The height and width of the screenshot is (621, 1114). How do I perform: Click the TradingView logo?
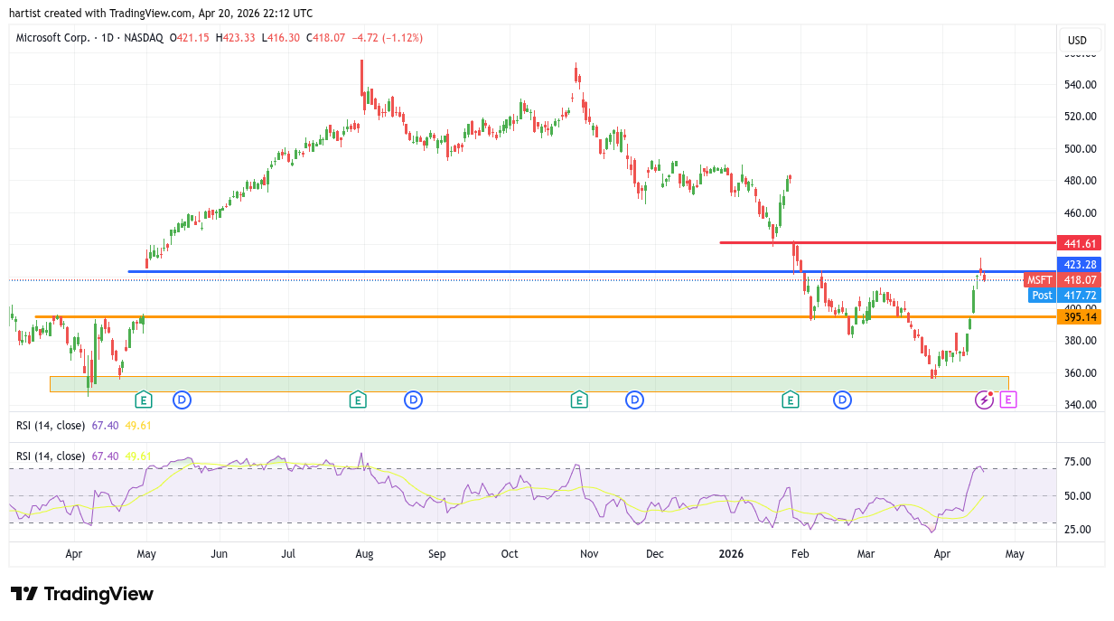coord(82,594)
